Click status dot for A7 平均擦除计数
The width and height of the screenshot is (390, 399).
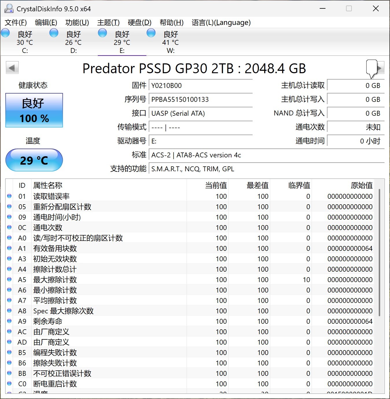pos(9,300)
